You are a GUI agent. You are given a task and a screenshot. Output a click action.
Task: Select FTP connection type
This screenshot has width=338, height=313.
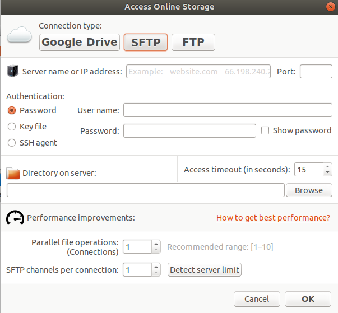click(193, 42)
